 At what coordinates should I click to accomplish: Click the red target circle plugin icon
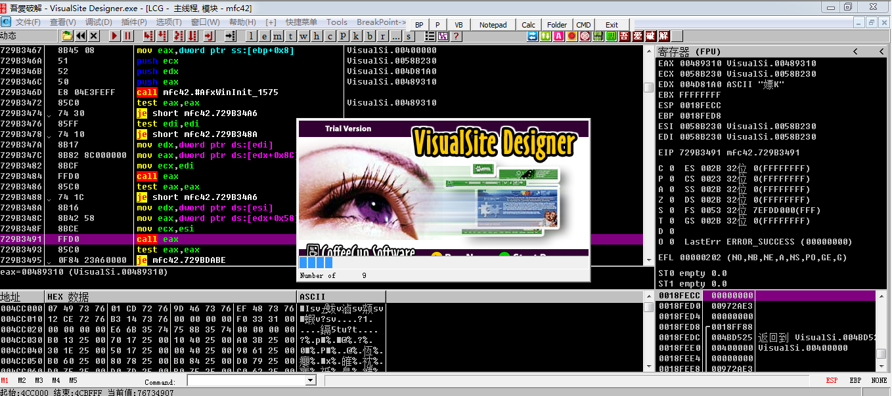point(585,36)
